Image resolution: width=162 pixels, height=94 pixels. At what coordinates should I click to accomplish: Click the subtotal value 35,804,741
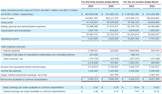[x=92, y=35]
